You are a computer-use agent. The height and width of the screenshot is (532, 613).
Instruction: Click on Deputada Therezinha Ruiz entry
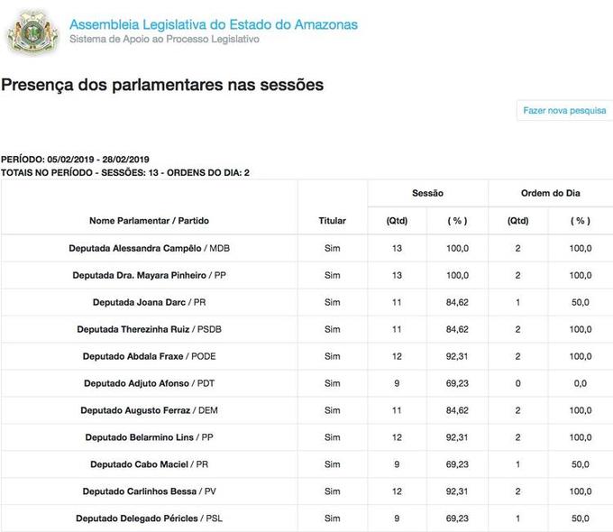point(138,329)
